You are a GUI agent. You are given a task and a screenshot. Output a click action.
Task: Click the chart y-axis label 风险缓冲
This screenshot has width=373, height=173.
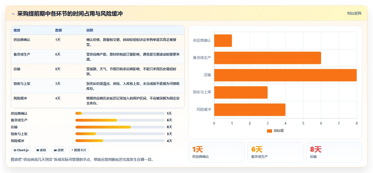click(204, 109)
